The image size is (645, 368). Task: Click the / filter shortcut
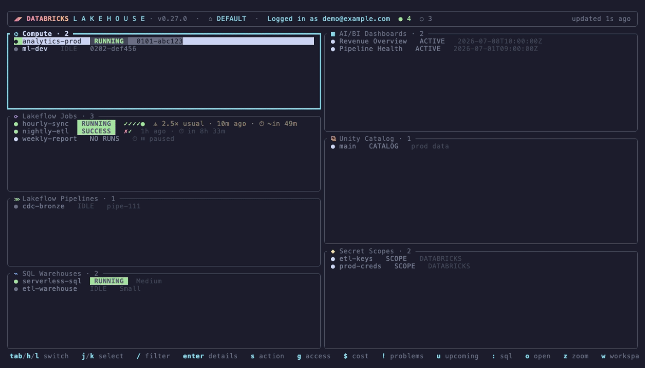tap(153, 356)
